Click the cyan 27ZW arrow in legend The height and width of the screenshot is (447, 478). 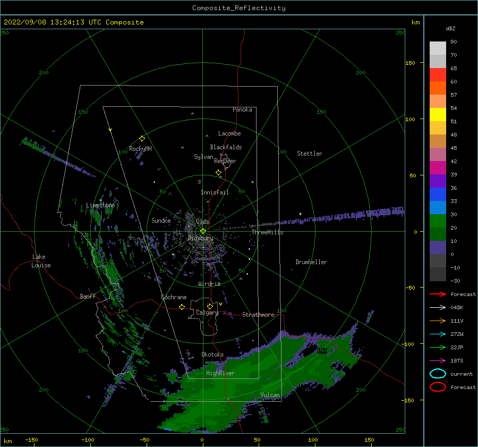(x=438, y=334)
